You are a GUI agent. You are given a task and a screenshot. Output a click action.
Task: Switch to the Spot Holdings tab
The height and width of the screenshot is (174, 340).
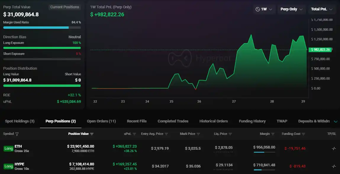19,121
